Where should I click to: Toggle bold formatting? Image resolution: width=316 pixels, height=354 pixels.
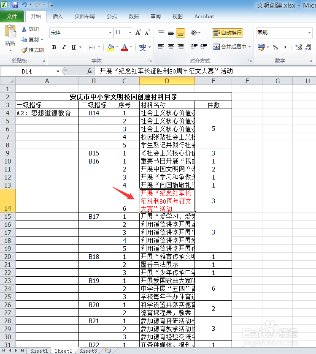tap(54, 47)
